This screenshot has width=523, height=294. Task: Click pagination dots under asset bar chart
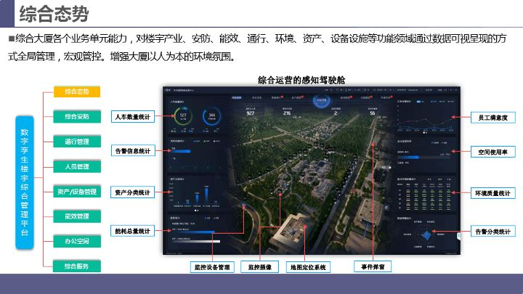coord(196,211)
